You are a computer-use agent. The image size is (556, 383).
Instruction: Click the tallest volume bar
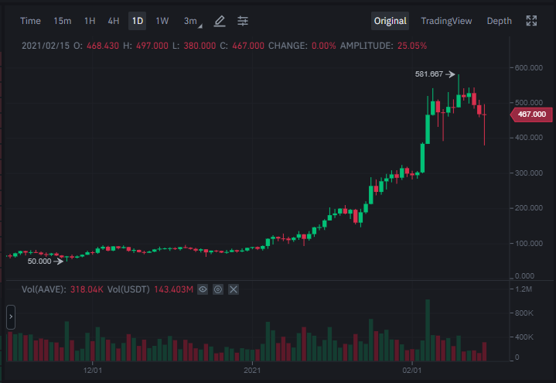[428, 330]
